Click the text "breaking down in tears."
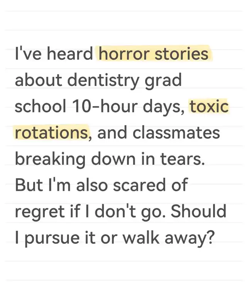Screen dimensions: 247x289 click(x=110, y=160)
